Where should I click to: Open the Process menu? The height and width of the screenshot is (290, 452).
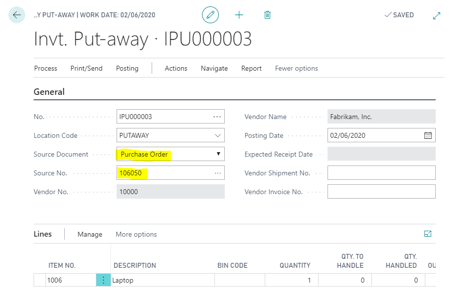point(45,68)
